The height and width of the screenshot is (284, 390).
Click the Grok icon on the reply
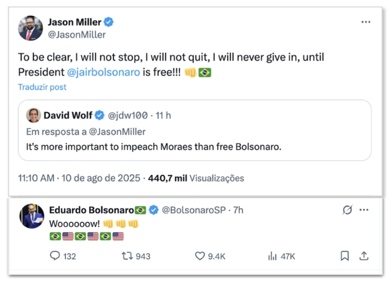[x=347, y=210]
